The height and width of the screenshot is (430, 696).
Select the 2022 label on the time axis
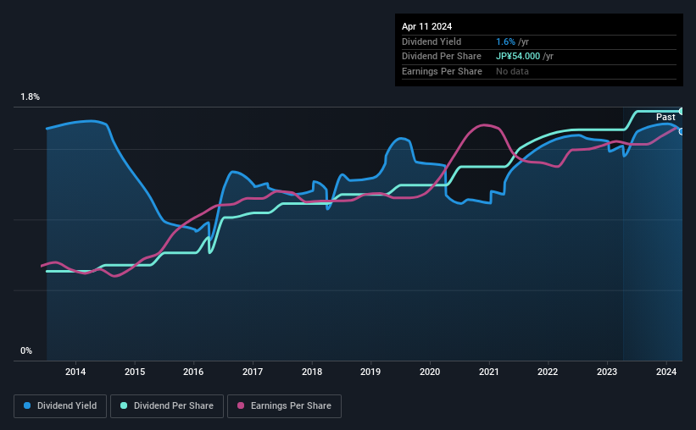(548, 372)
